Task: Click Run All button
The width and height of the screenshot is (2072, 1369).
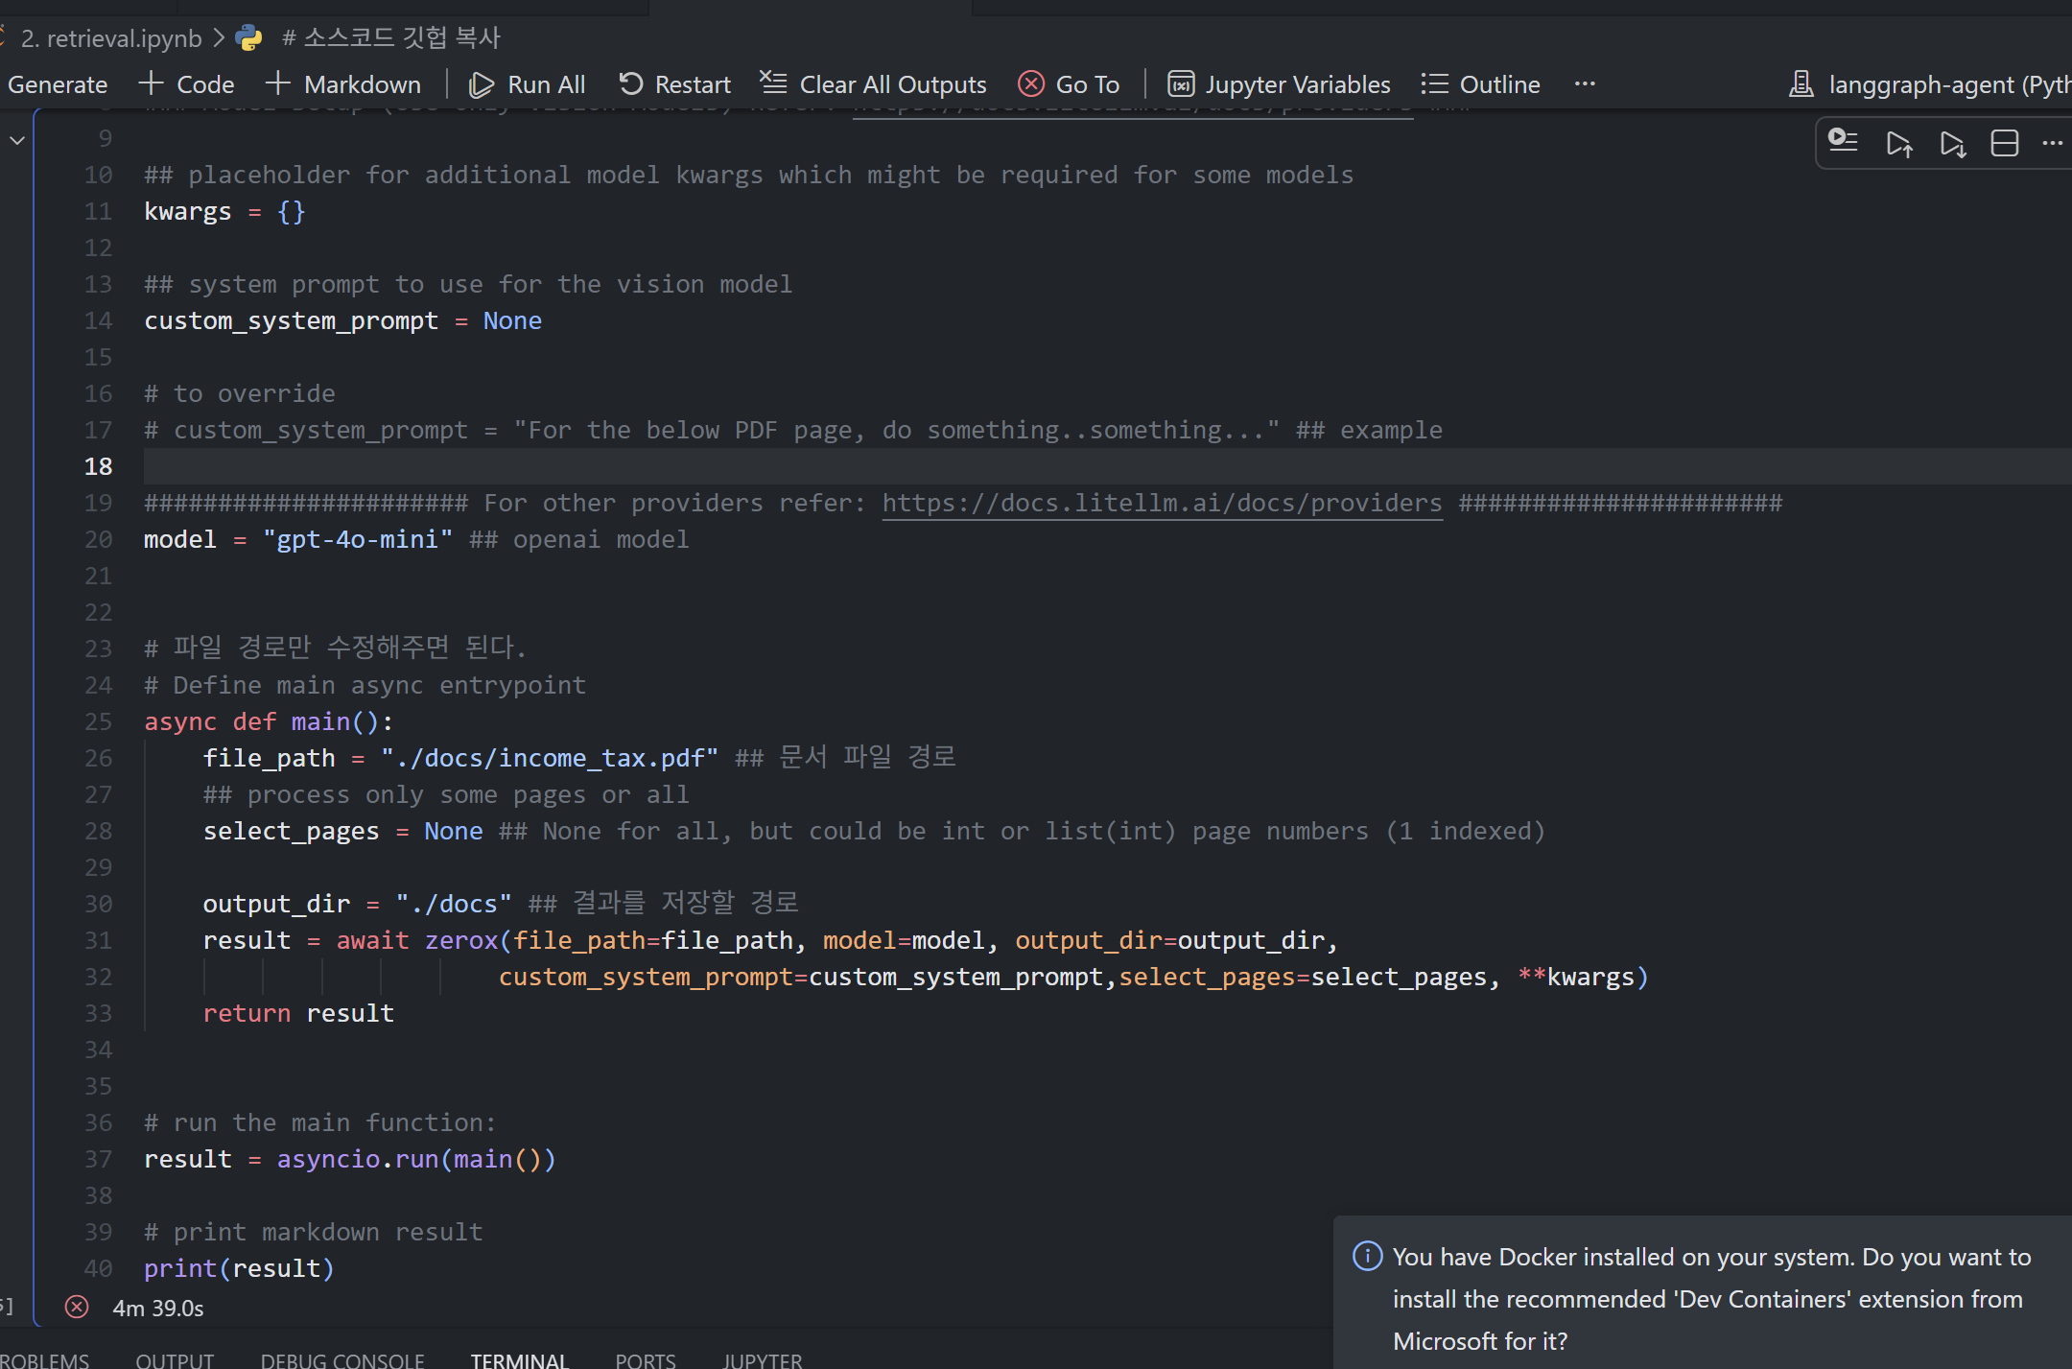Action: point(527,84)
